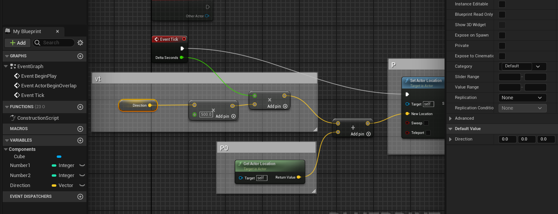Open My Blueprint settings gear
Image resolution: width=558 pixels, height=214 pixels.
click(80, 43)
